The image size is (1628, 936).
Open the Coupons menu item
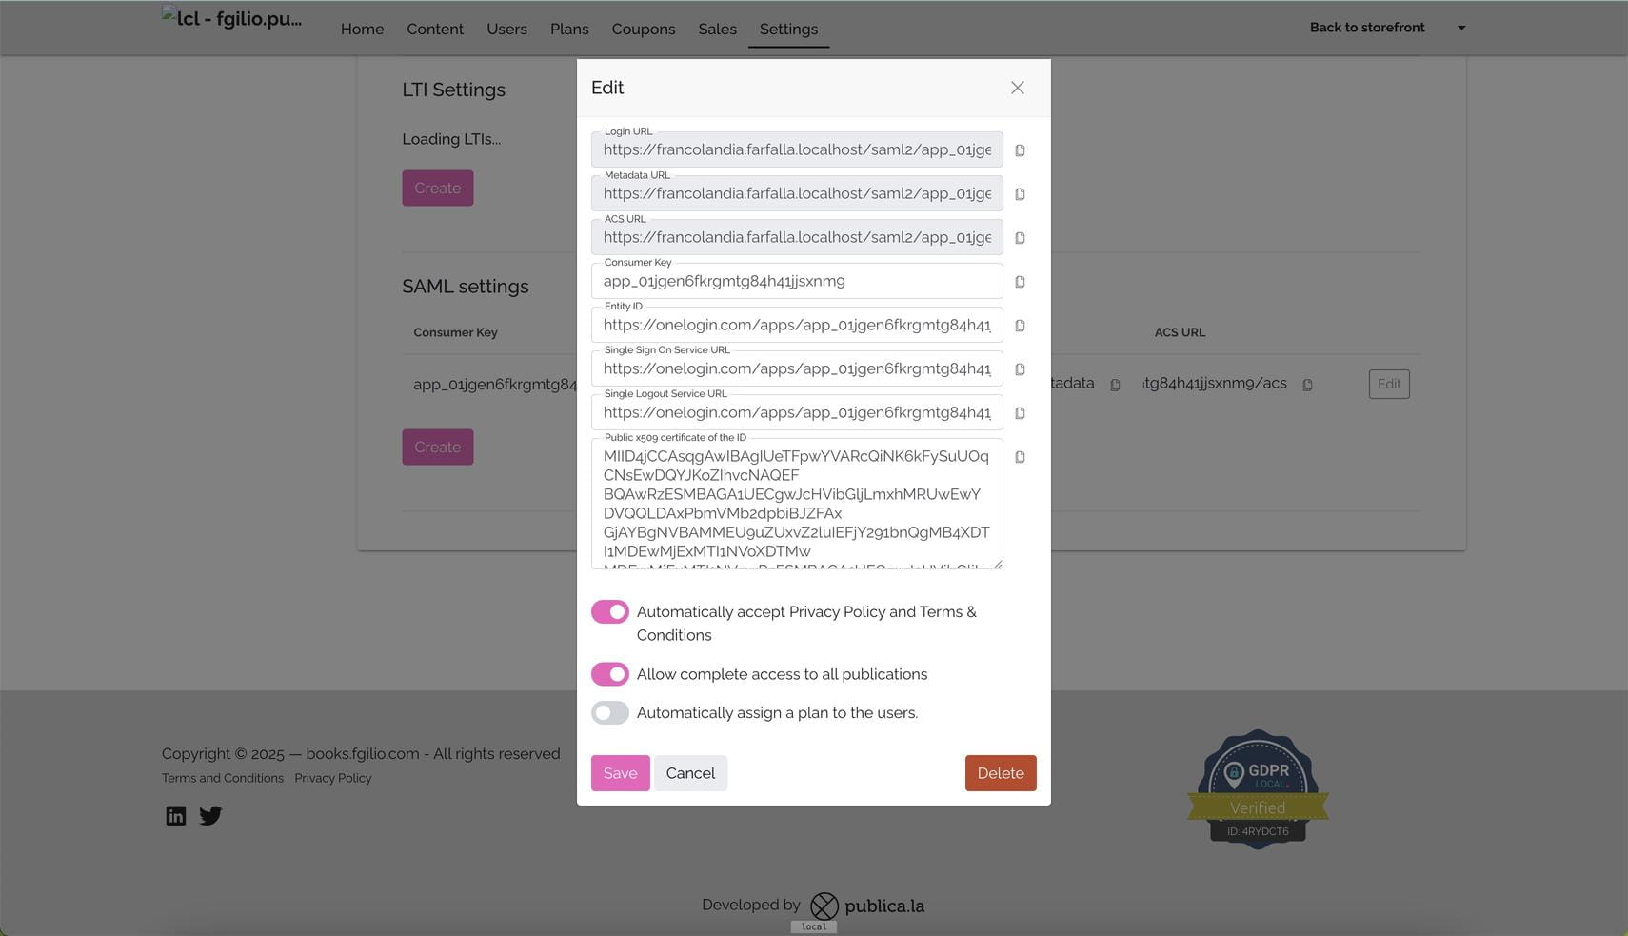click(643, 30)
